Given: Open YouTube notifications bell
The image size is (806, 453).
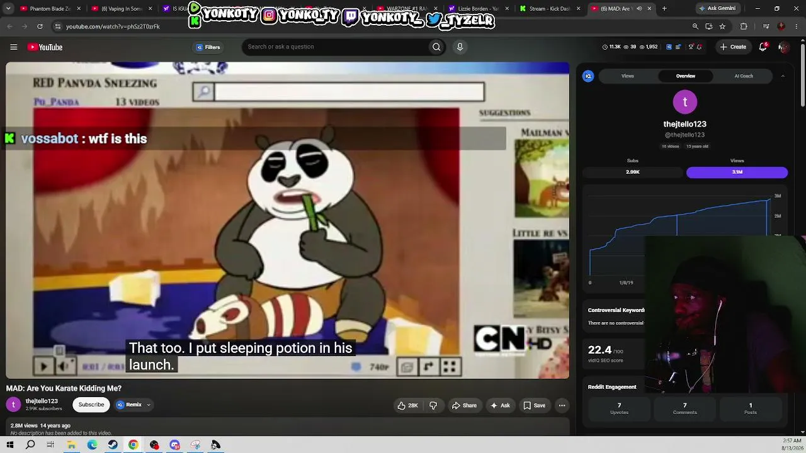Looking at the screenshot, I should (x=763, y=47).
